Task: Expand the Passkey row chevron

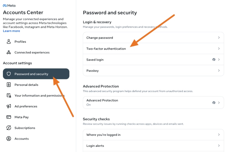Action: 219,71
